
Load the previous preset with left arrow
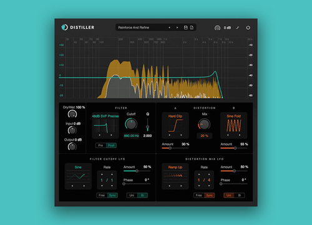(170, 27)
